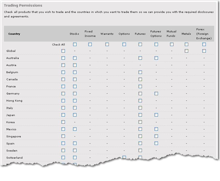The width and height of the screenshot is (220, 181).
Task: Tick the Check All Options checkbox
Action: coord(124,44)
